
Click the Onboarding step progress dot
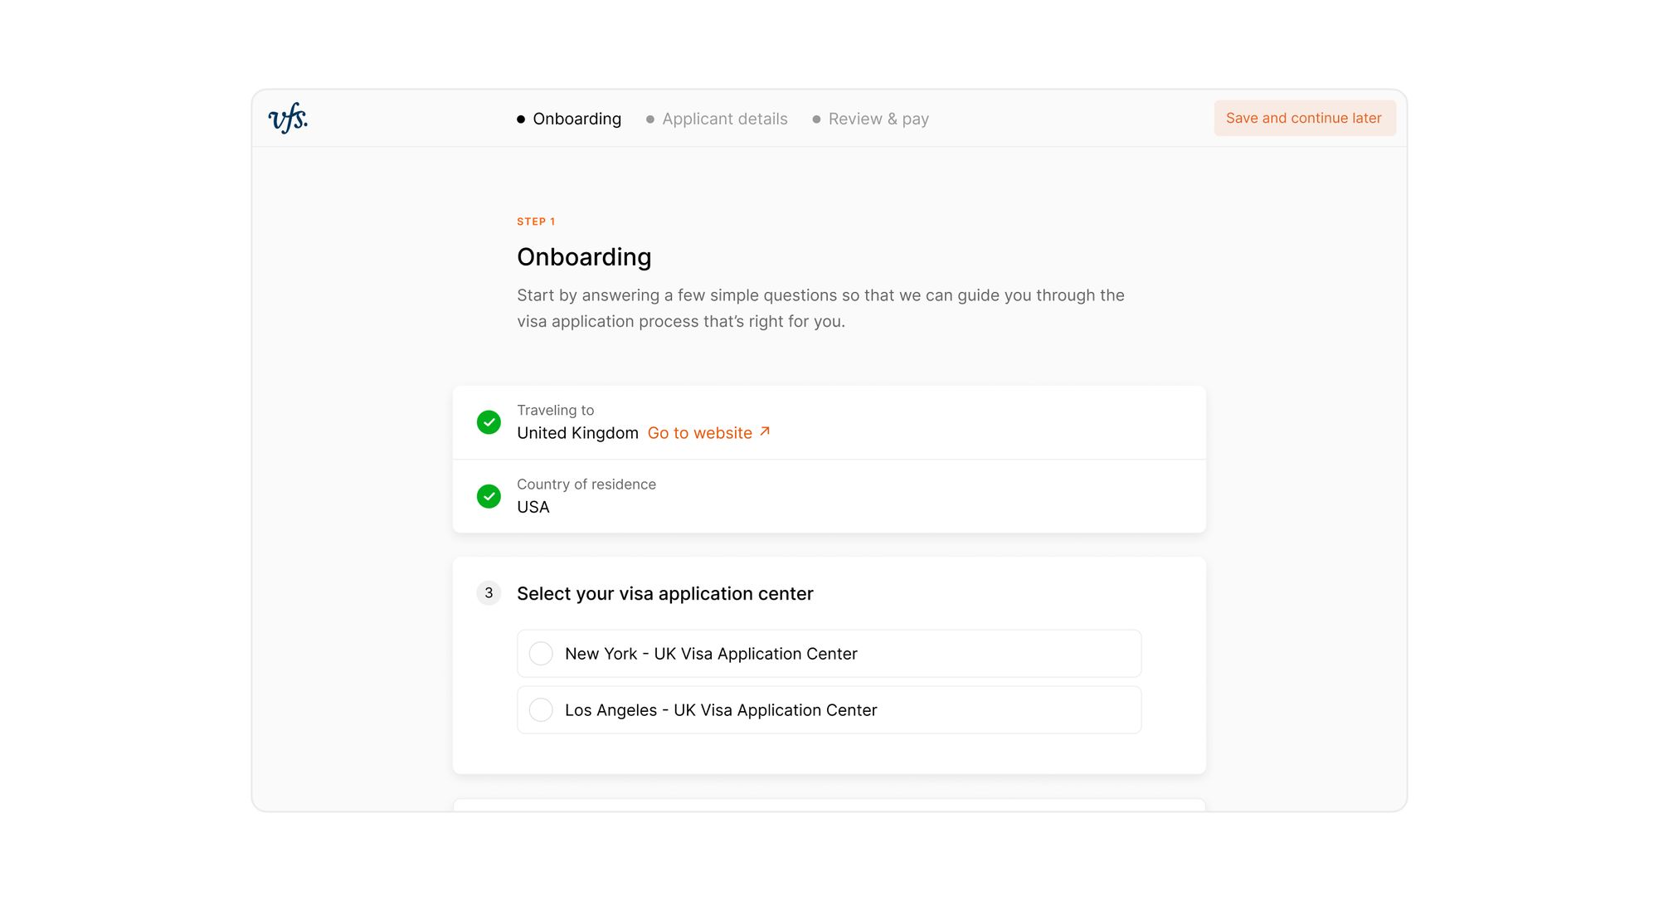coord(519,119)
